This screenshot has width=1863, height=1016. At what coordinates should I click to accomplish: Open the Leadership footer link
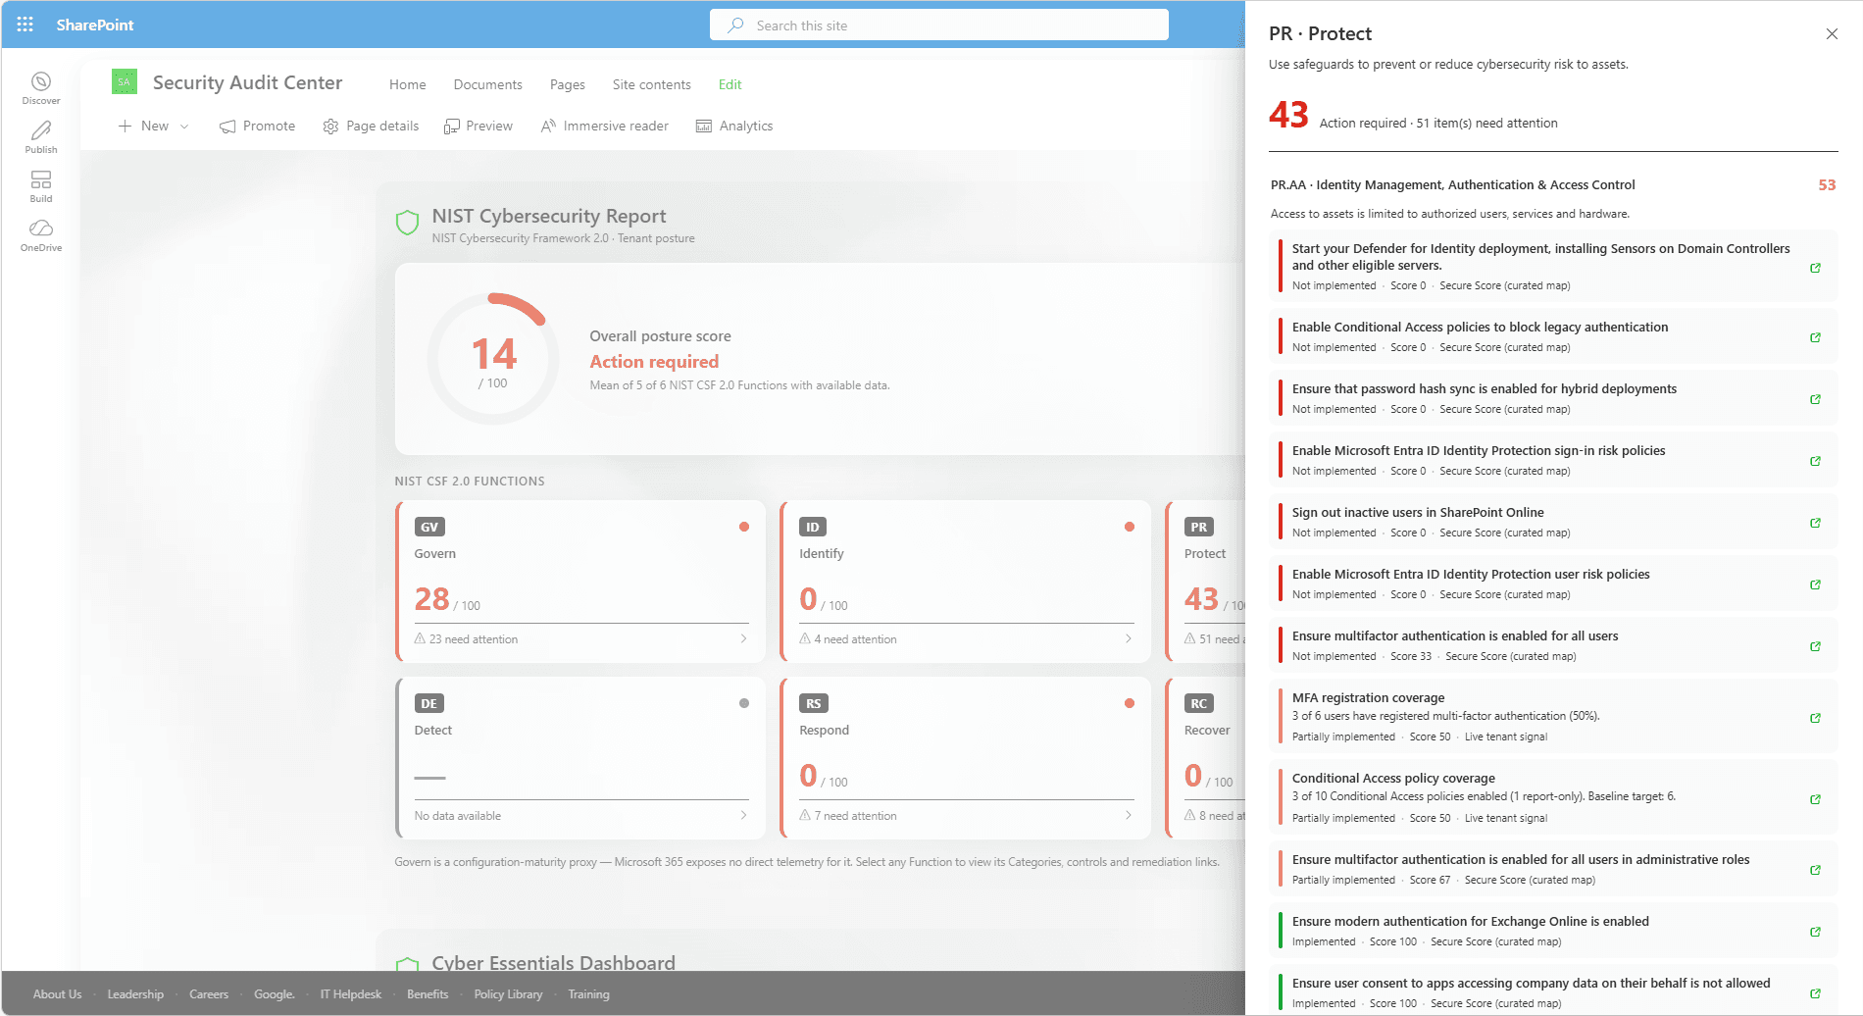(135, 993)
